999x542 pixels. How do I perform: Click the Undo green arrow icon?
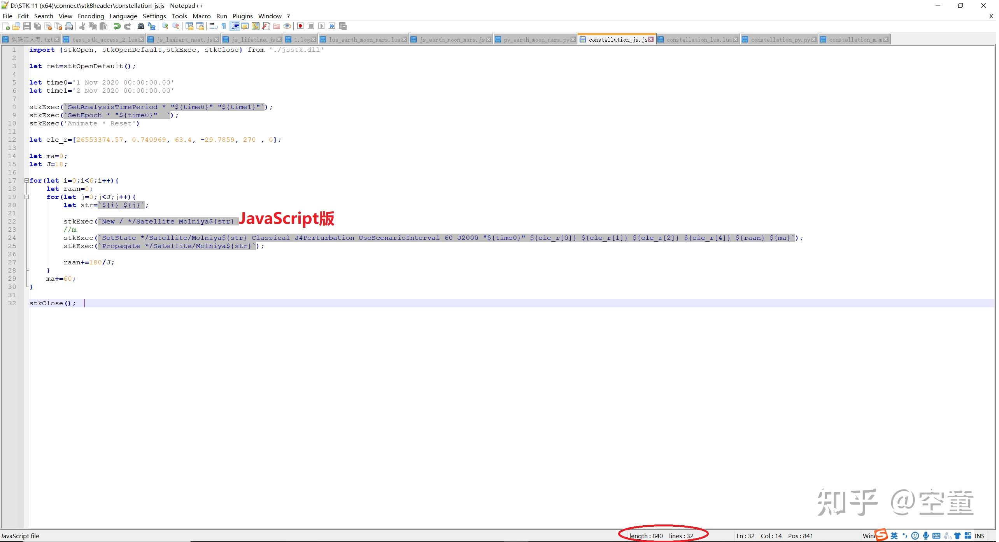point(117,26)
